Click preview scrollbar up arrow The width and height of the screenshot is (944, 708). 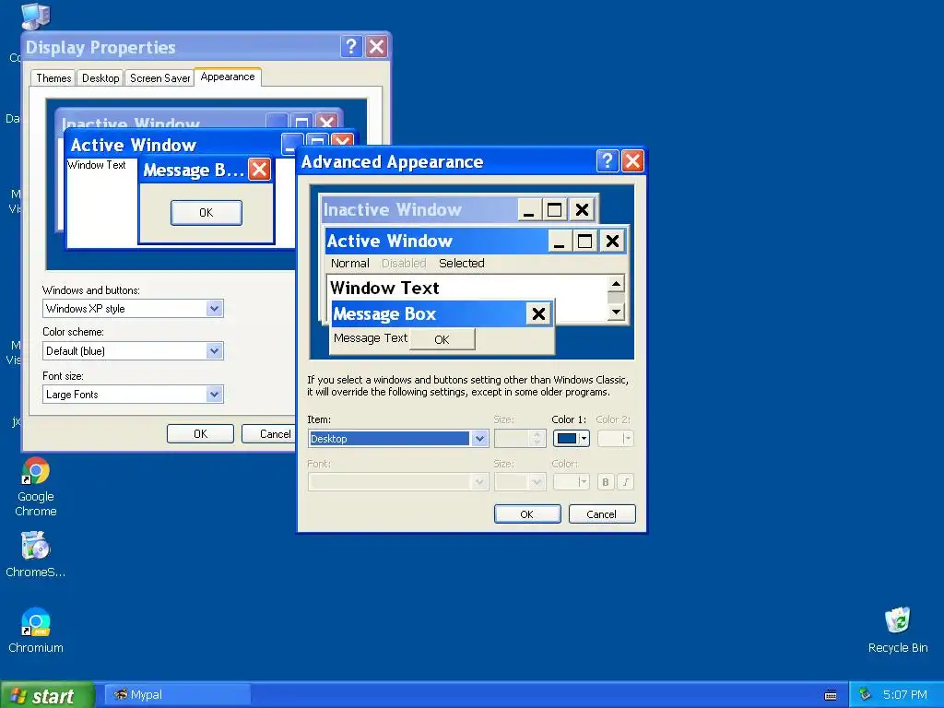pos(616,284)
